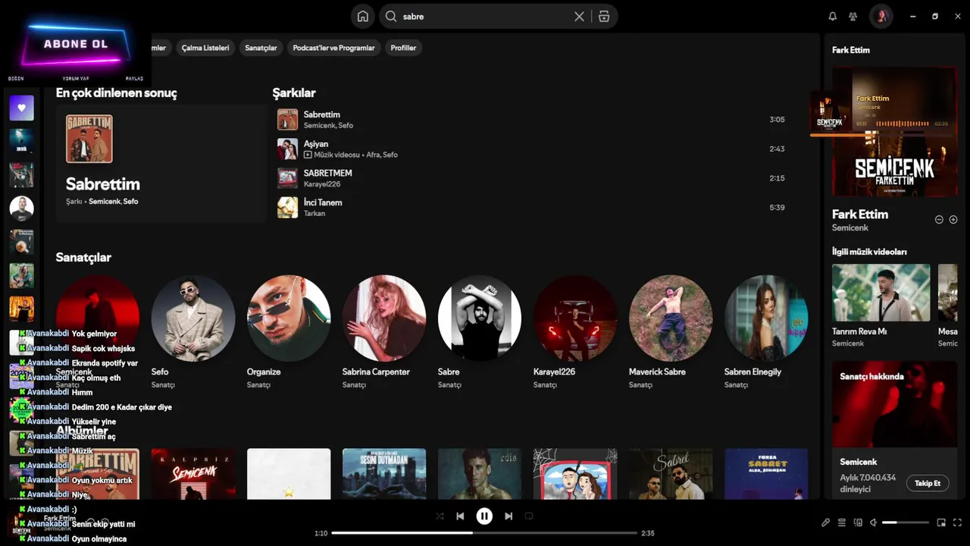Open the Kalpsiz Semicenk album cover
Image resolution: width=970 pixels, height=546 pixels.
pyautogui.click(x=193, y=474)
